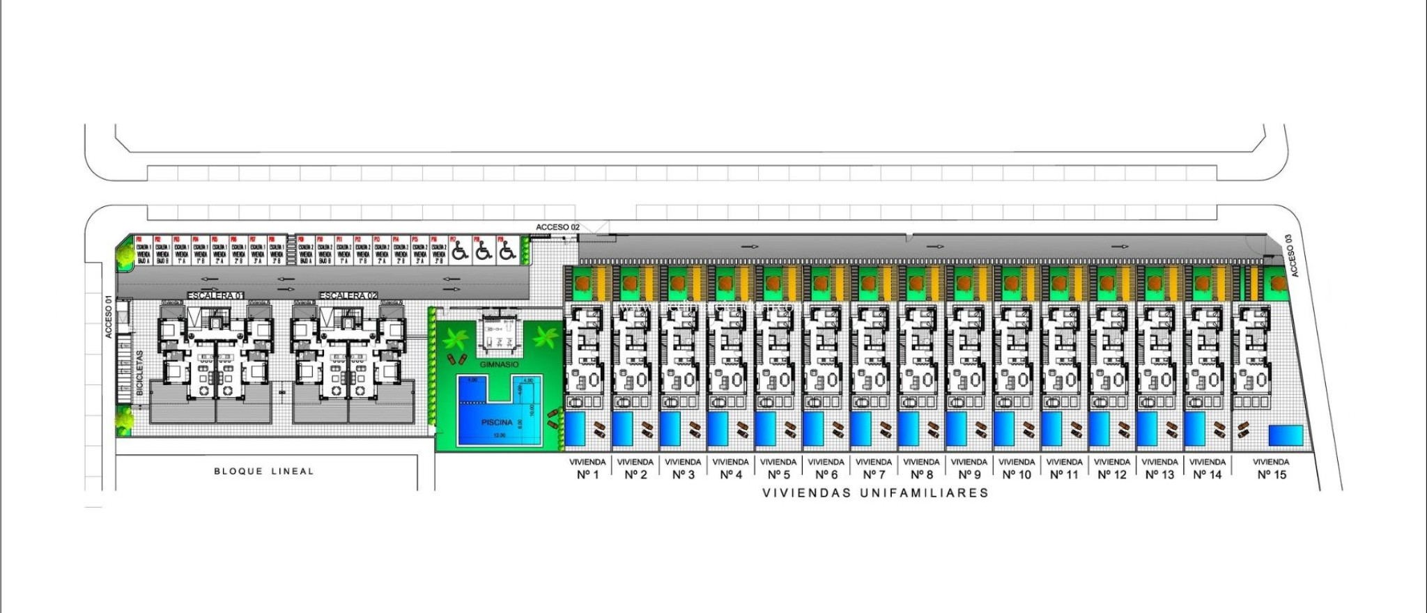
Task: Select the Vivienda Nº 1 label
Action: 587,469
